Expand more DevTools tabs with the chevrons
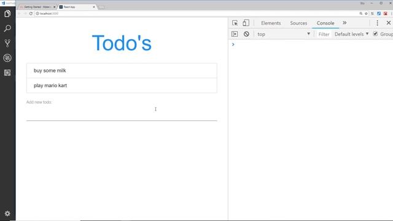Image resolution: width=393 pixels, height=221 pixels. point(344,23)
